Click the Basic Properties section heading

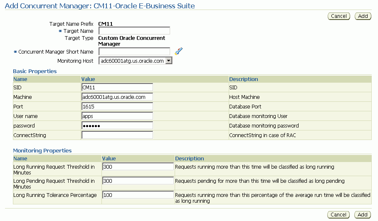click(35, 71)
